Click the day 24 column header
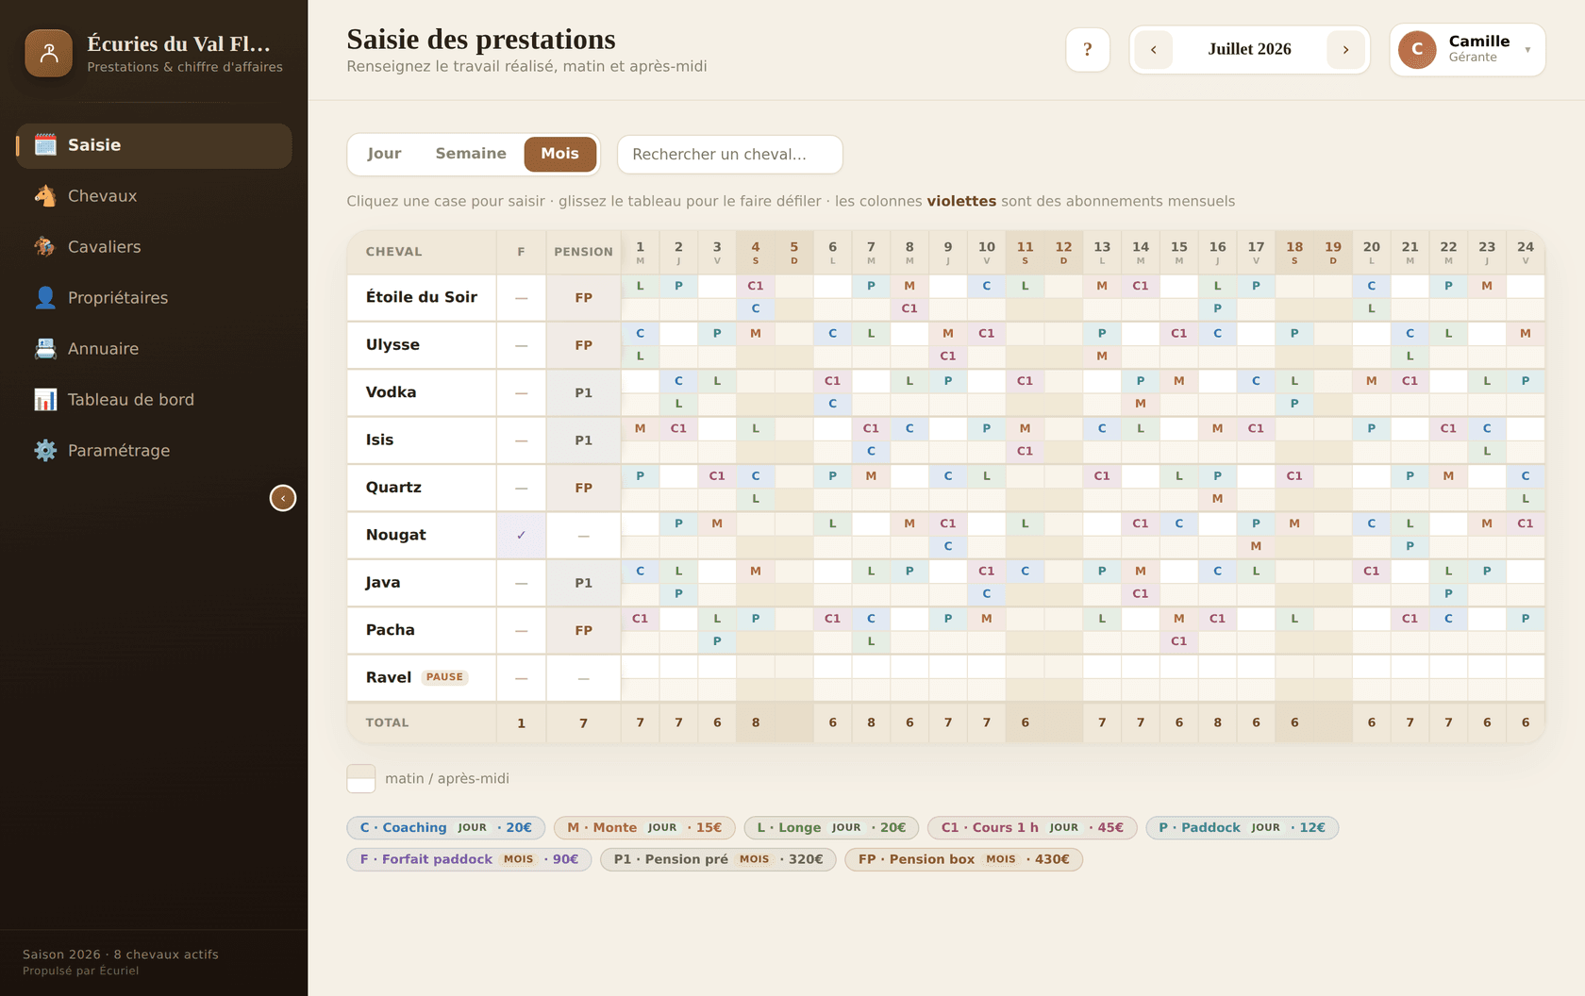This screenshot has height=996, width=1585. 1525,252
